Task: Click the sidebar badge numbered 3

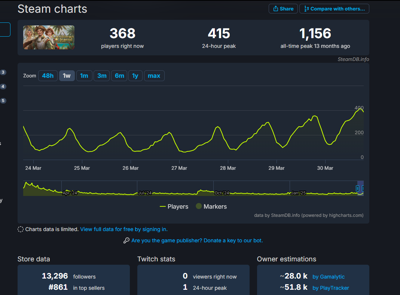Action: click(3, 72)
